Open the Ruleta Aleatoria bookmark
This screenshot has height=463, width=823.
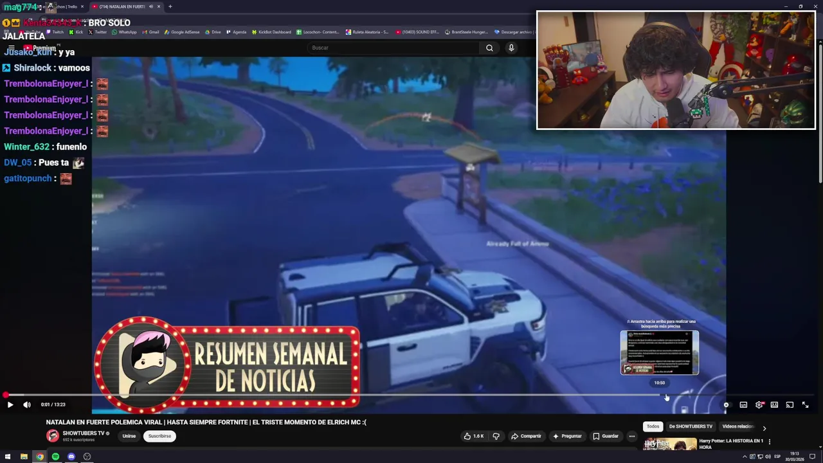367,32
